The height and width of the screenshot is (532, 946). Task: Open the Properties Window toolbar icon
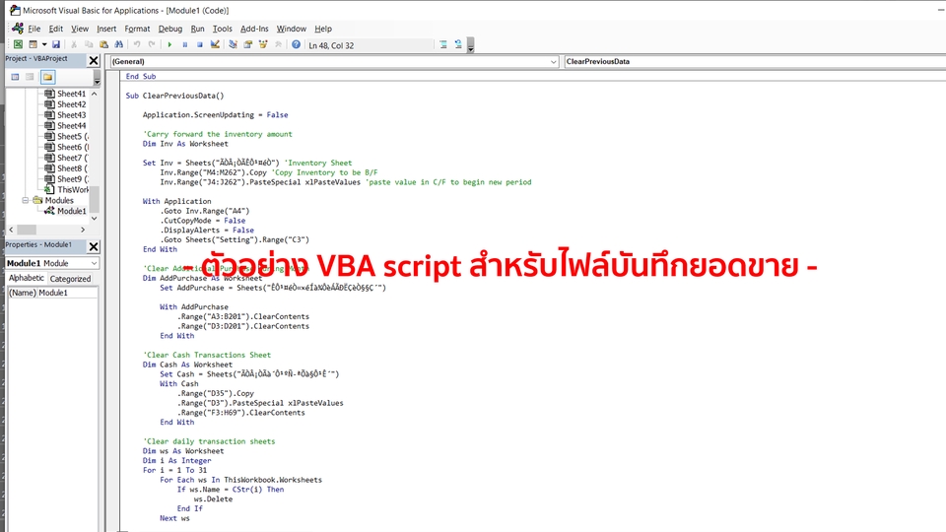pos(248,44)
